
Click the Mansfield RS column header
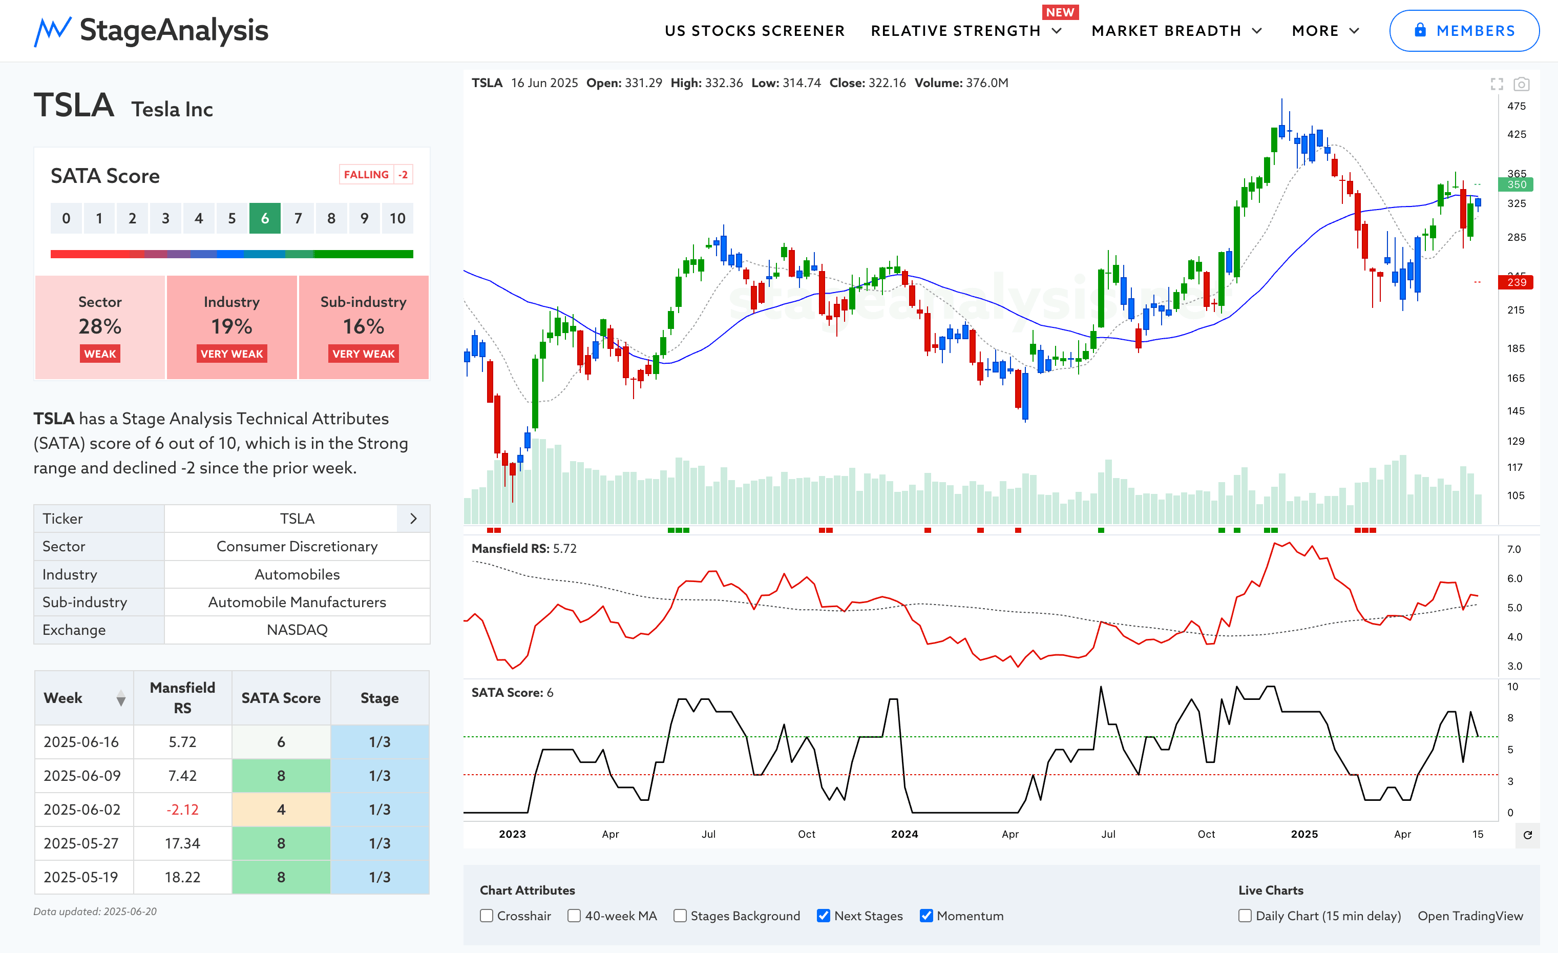click(x=183, y=698)
